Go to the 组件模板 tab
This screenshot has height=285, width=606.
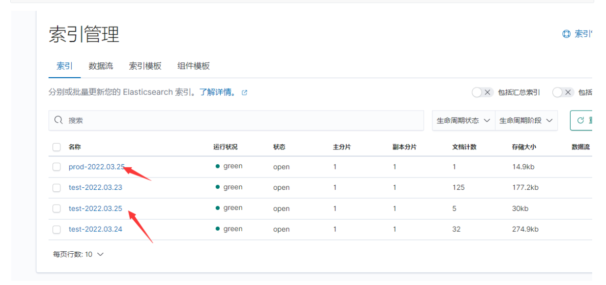pyautogui.click(x=194, y=66)
